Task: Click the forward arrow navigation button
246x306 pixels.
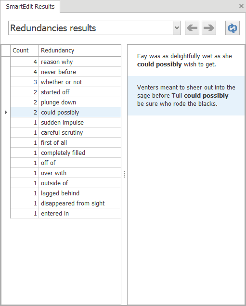Action: point(209,28)
